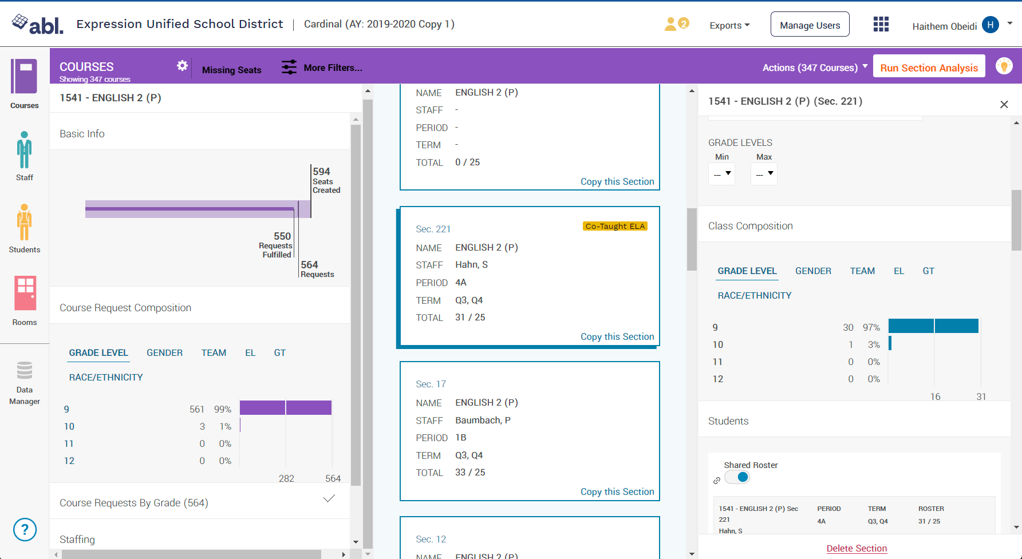Open the help question mark icon
This screenshot has width=1022, height=559.
[25, 530]
